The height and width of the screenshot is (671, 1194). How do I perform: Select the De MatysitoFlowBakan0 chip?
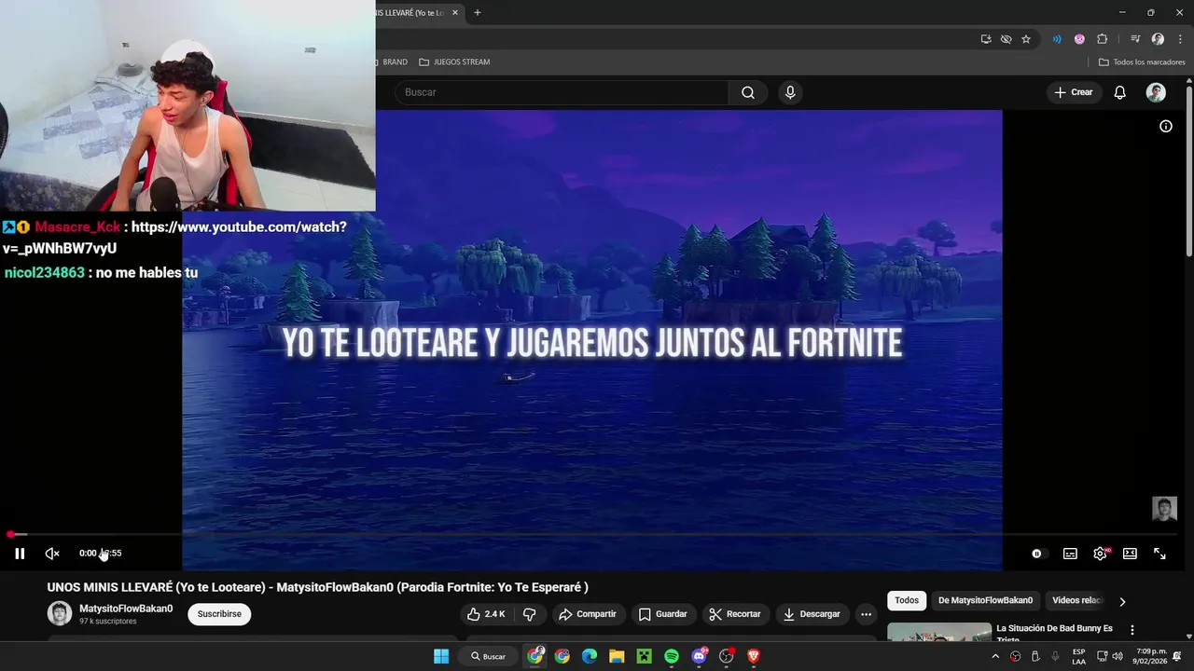tap(985, 601)
